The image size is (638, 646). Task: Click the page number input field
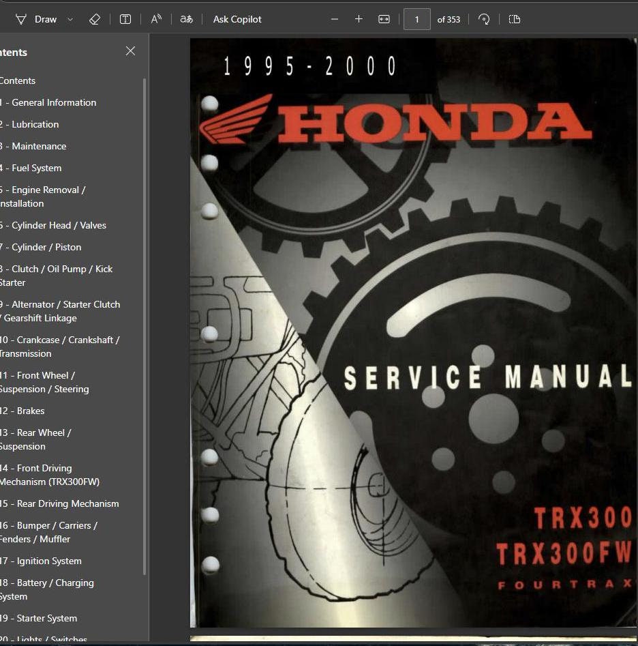pos(417,19)
